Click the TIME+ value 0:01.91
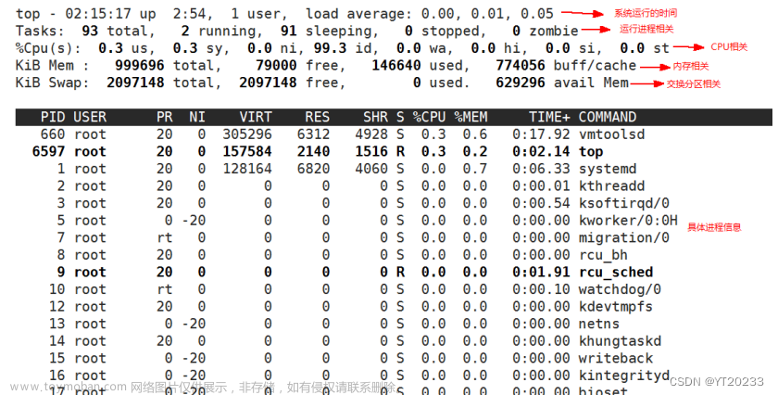Screen dimensions: 778x395 (541, 272)
